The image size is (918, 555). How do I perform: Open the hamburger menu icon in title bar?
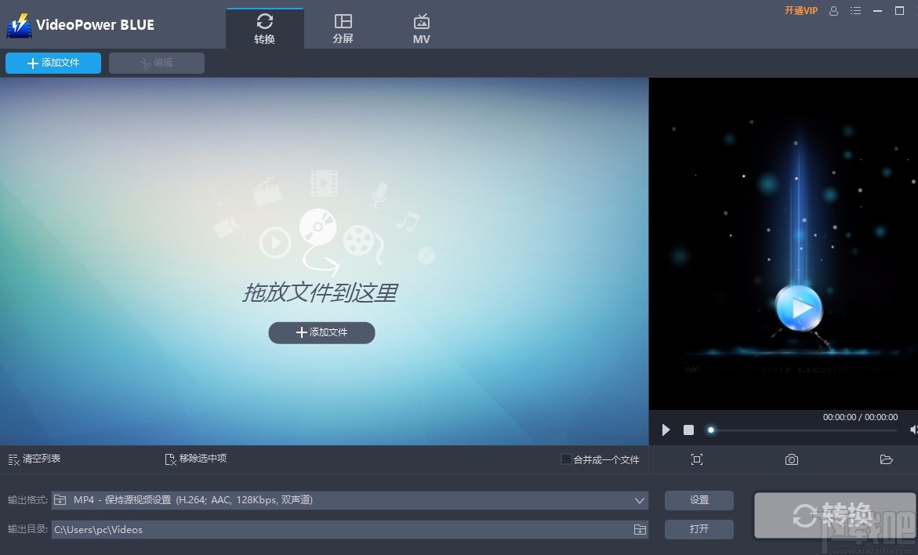(x=856, y=12)
